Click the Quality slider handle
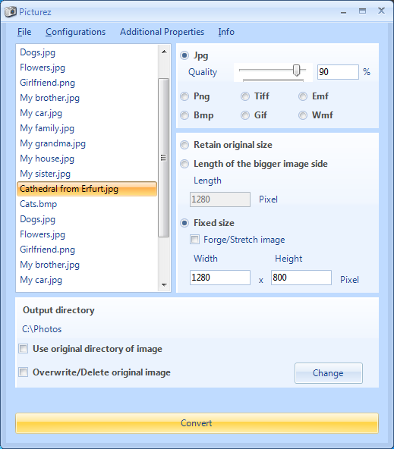 [x=297, y=71]
